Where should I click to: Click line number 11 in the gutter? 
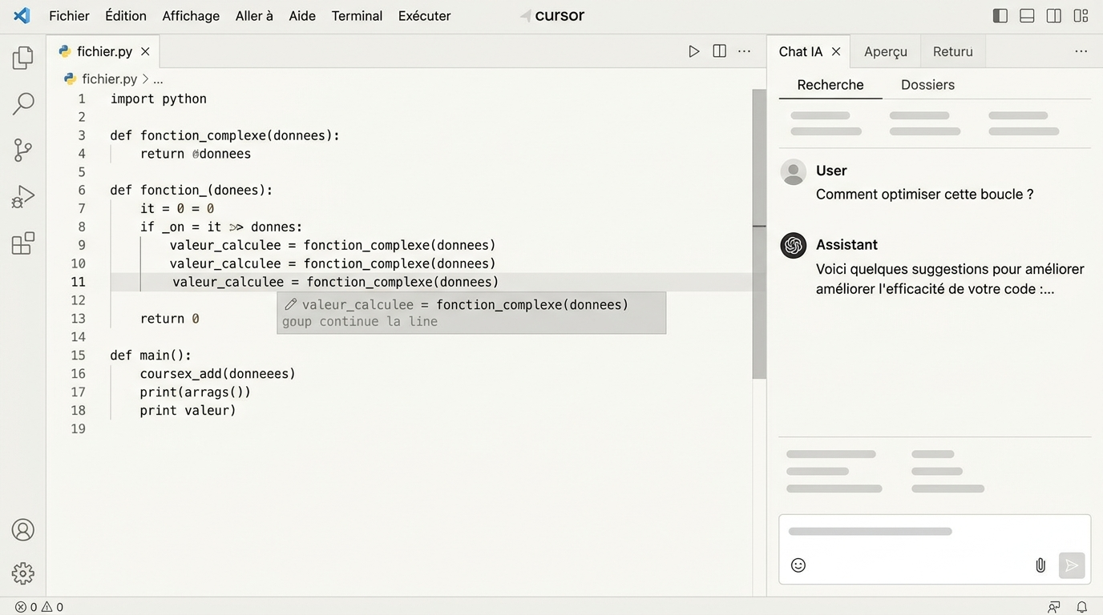78,282
